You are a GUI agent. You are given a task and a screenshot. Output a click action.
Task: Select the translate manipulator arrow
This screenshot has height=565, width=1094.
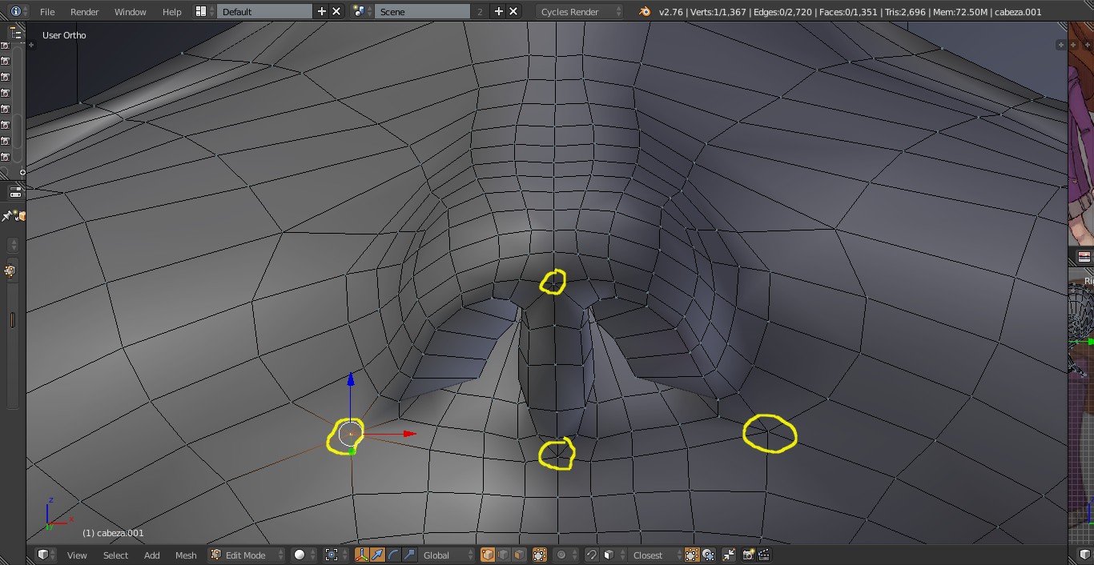(x=377, y=555)
